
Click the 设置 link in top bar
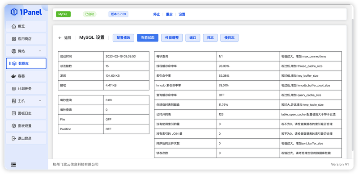tap(182, 14)
